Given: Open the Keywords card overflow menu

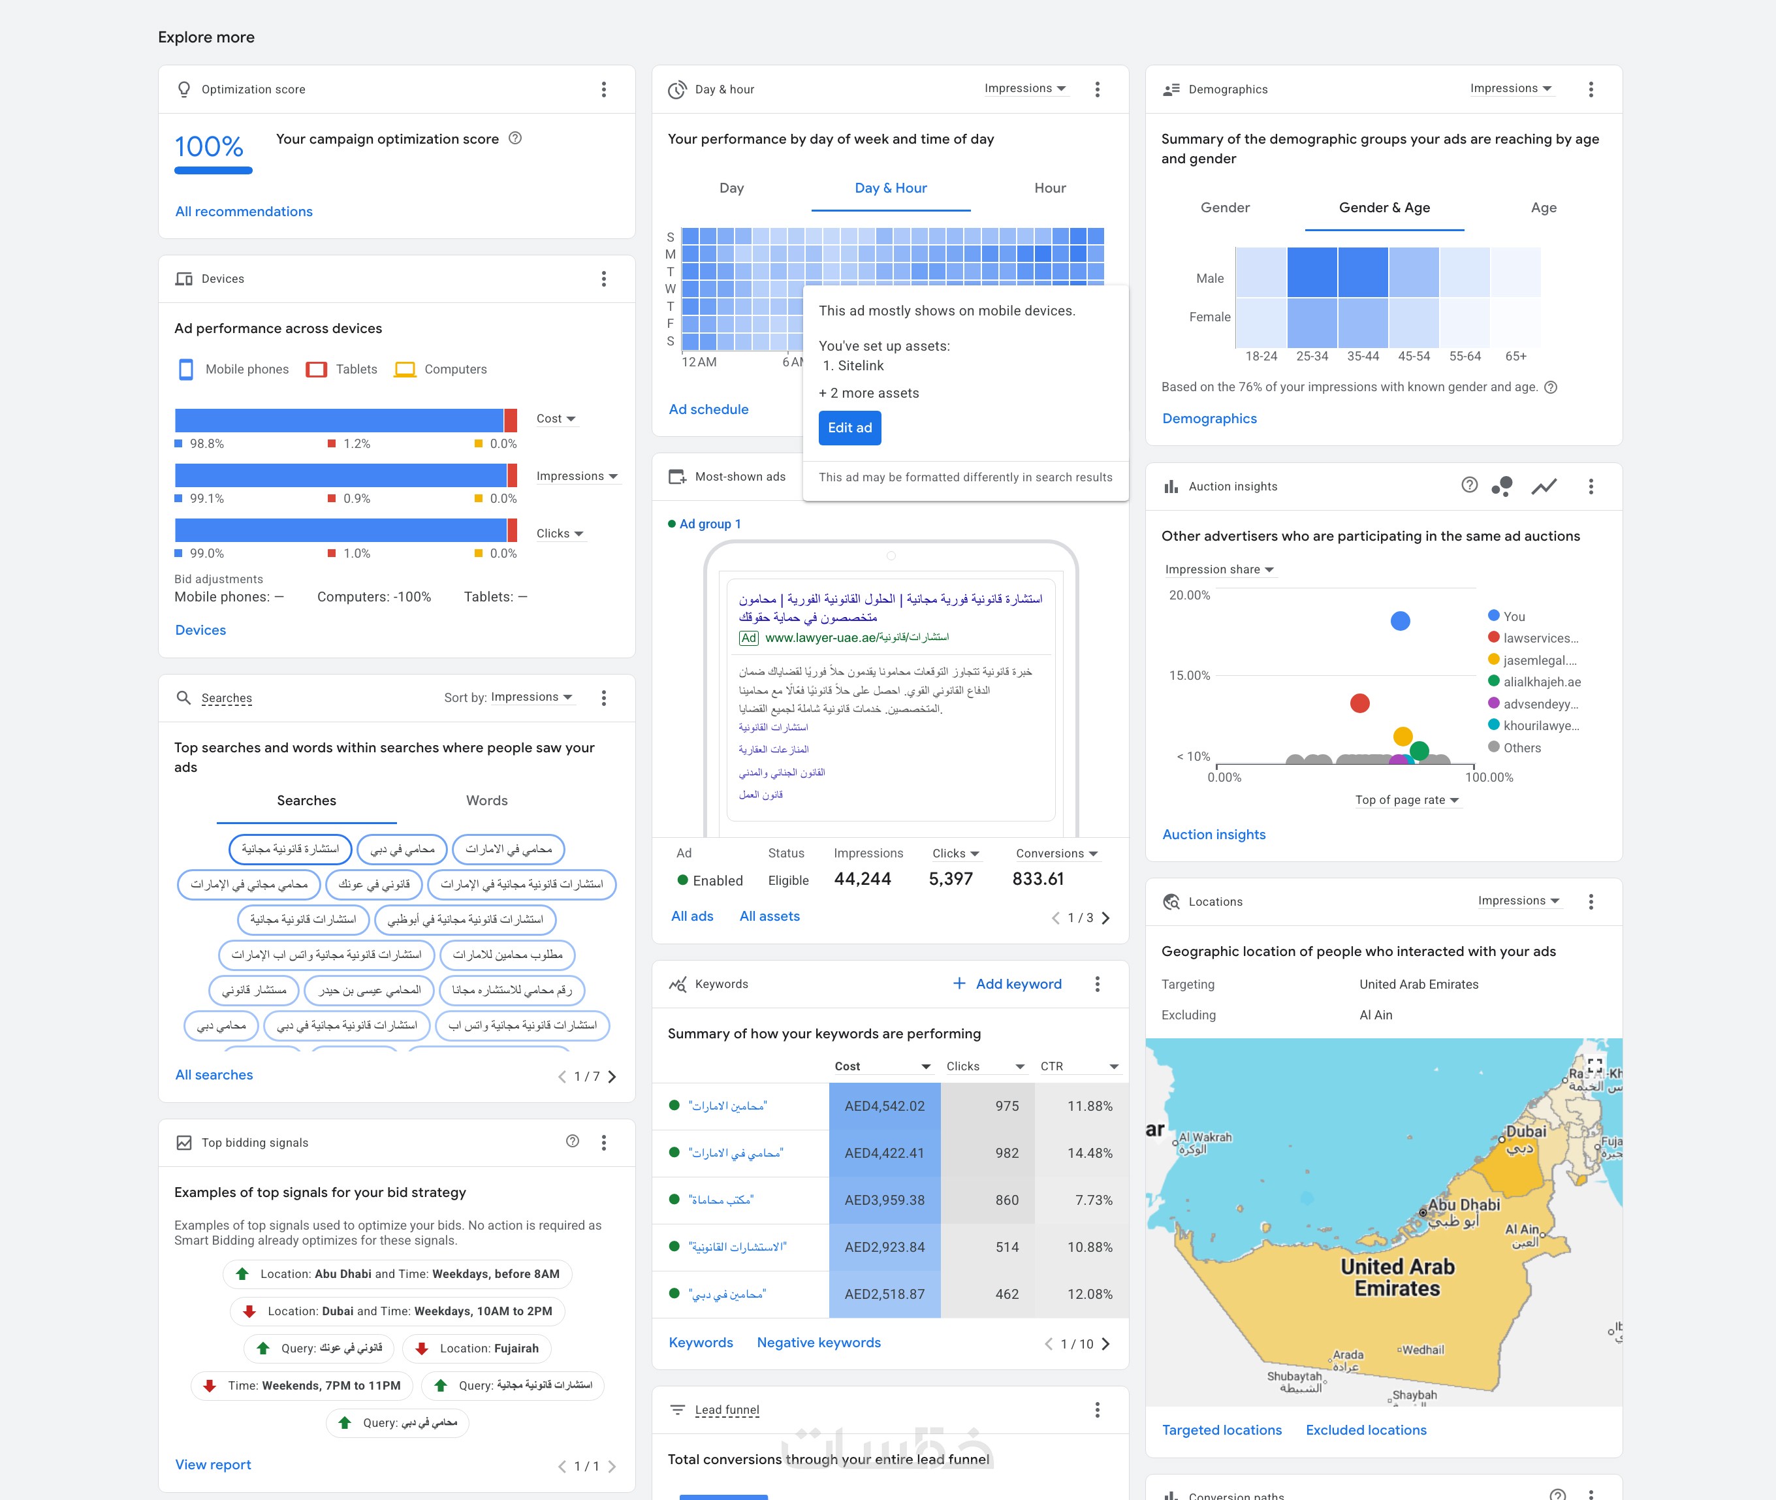Looking at the screenshot, I should 1098,984.
